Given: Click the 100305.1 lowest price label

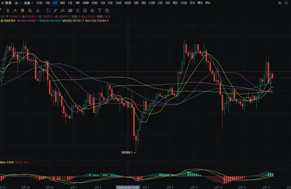Looking at the screenshot, I should click(x=127, y=153).
